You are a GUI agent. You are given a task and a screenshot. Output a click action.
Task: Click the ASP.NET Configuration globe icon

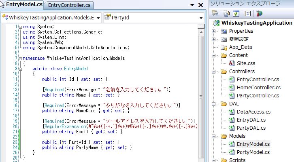pyautogui.click(x=259, y=13)
